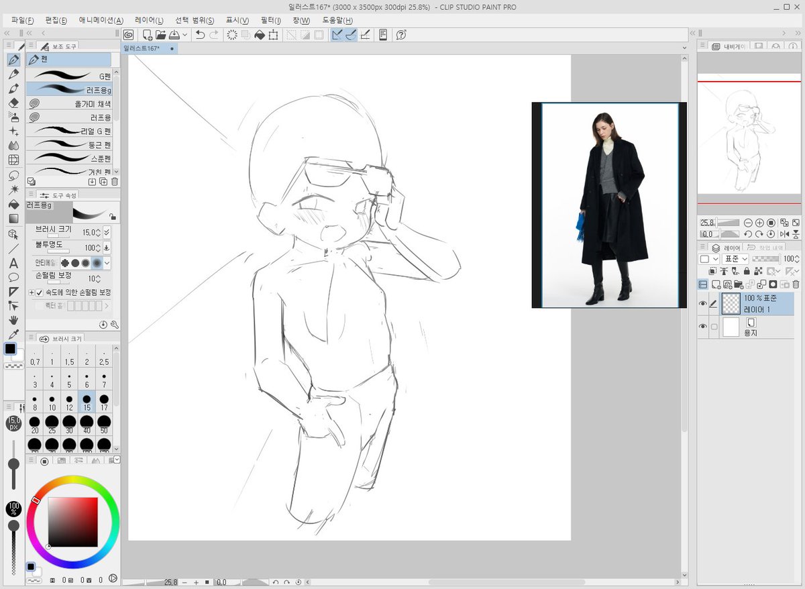805x589 pixels.
Task: Create a new canvas from toolbar
Action: [147, 34]
